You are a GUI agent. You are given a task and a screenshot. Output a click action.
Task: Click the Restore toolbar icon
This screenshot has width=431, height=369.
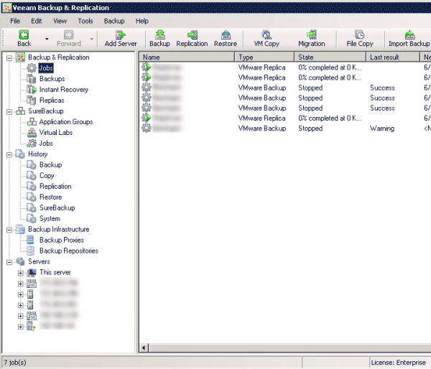coord(226,35)
